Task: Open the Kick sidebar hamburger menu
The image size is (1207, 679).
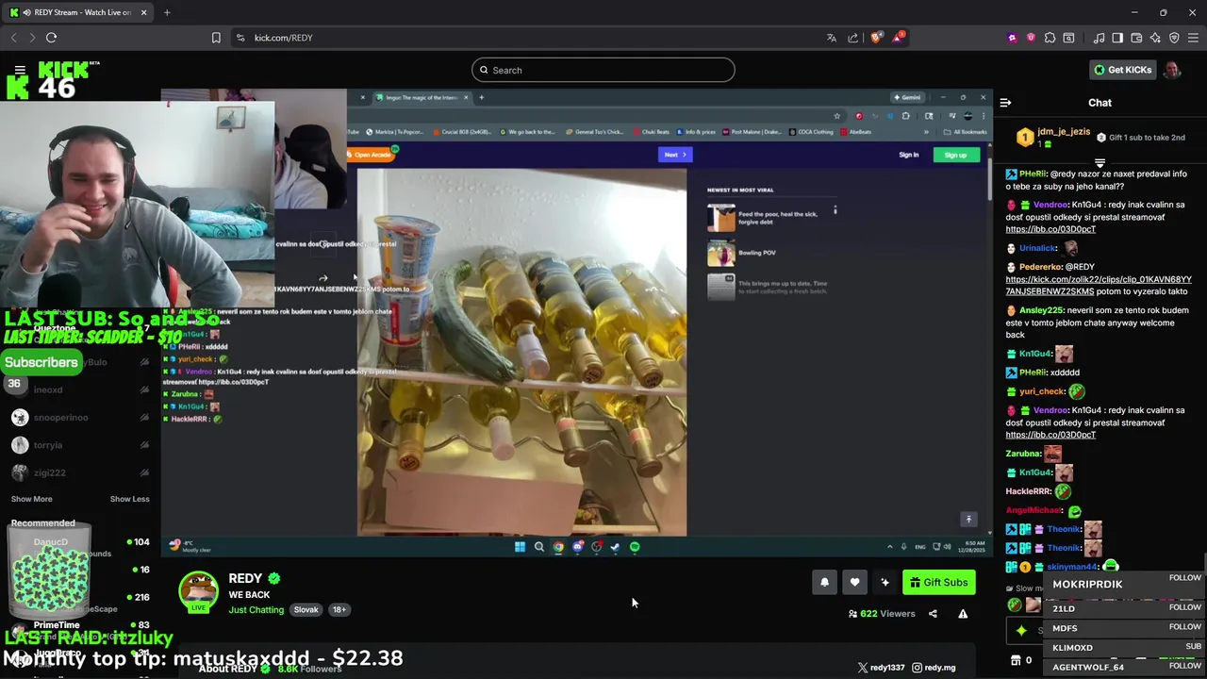Action: [20, 70]
